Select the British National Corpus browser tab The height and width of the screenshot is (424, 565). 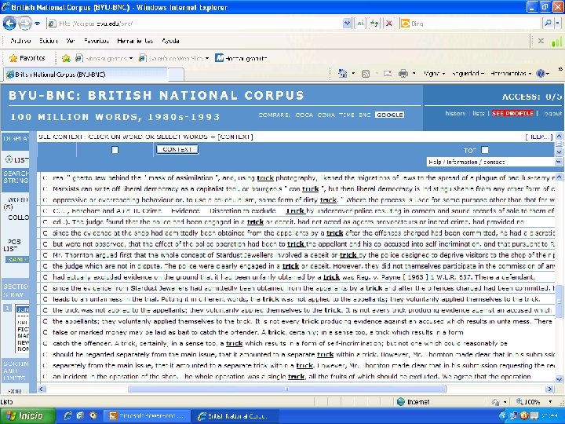(86, 75)
